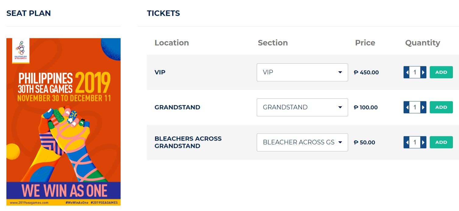Open the GRANDSTAND section dropdown
This screenshot has height=211, width=459.
tap(302, 107)
